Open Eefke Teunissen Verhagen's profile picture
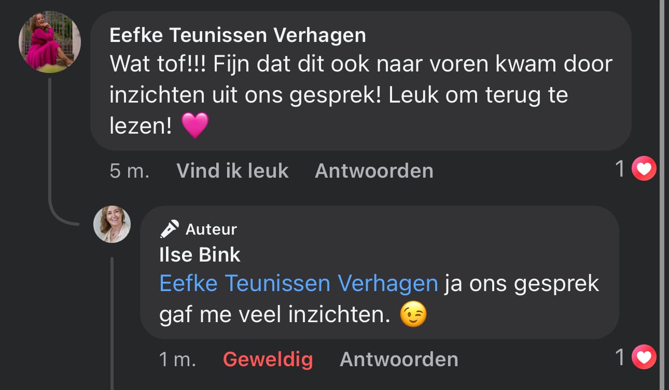The image size is (669, 390). click(50, 41)
